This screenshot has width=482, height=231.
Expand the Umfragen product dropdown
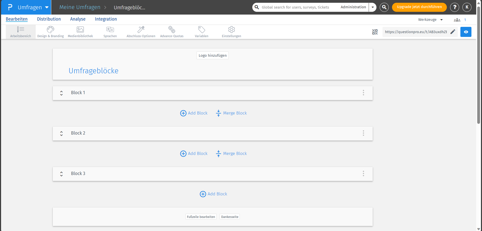47,7
